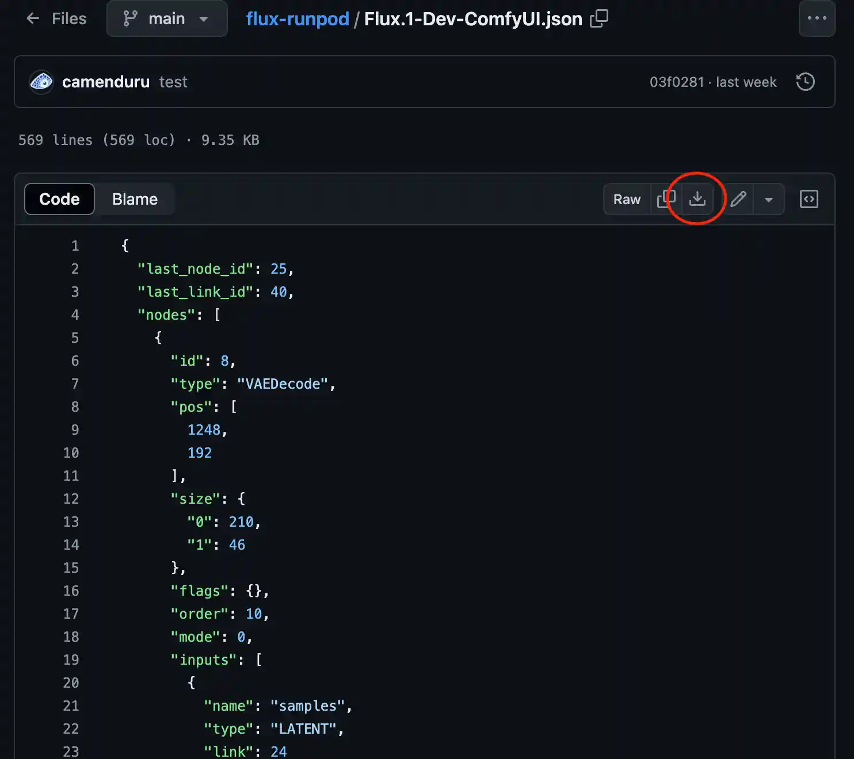
Task: Open the three-dot more options menu
Action: tap(817, 18)
